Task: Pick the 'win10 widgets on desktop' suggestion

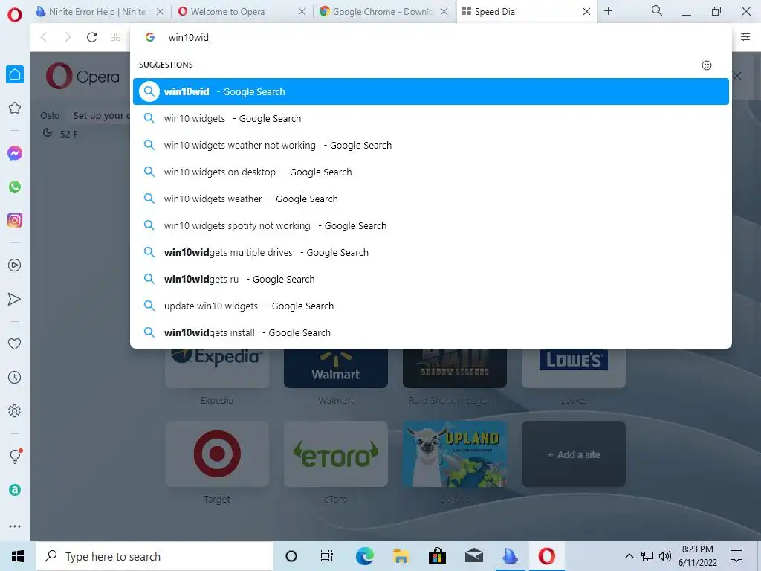Action: [431, 172]
